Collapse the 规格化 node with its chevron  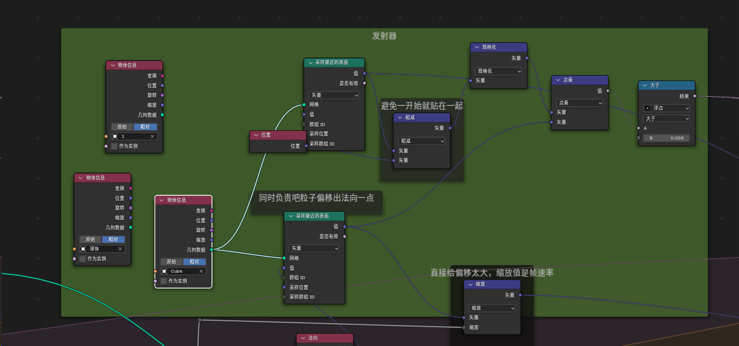pos(478,48)
